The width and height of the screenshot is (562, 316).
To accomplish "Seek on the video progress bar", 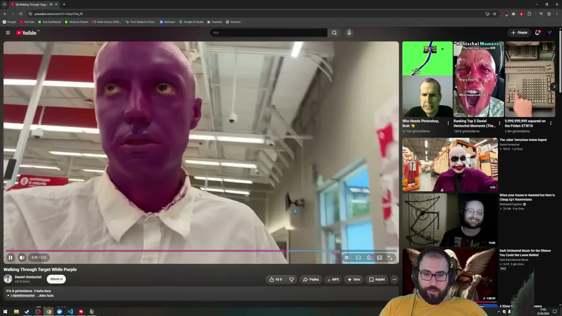I will pyautogui.click(x=201, y=251).
